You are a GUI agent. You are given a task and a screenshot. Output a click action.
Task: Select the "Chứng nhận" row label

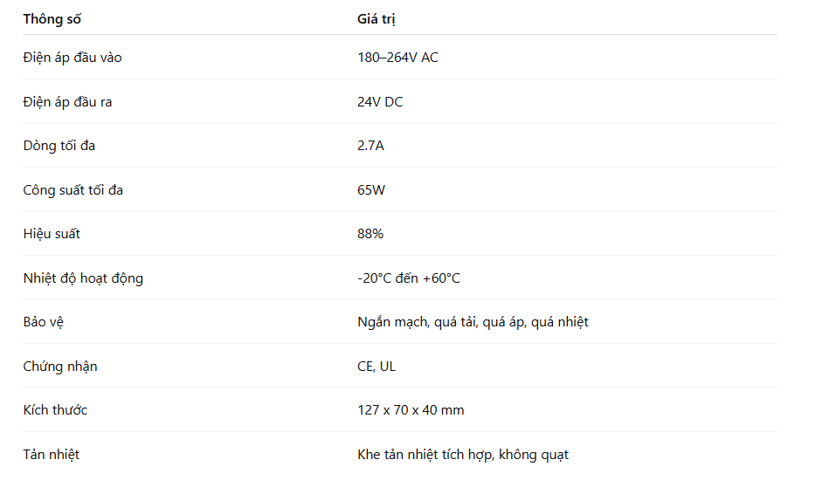60,367
